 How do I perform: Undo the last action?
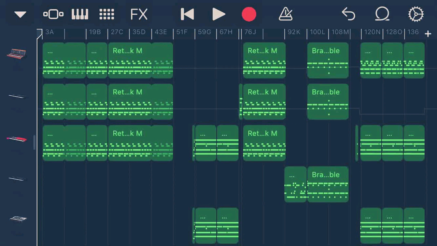pos(348,14)
